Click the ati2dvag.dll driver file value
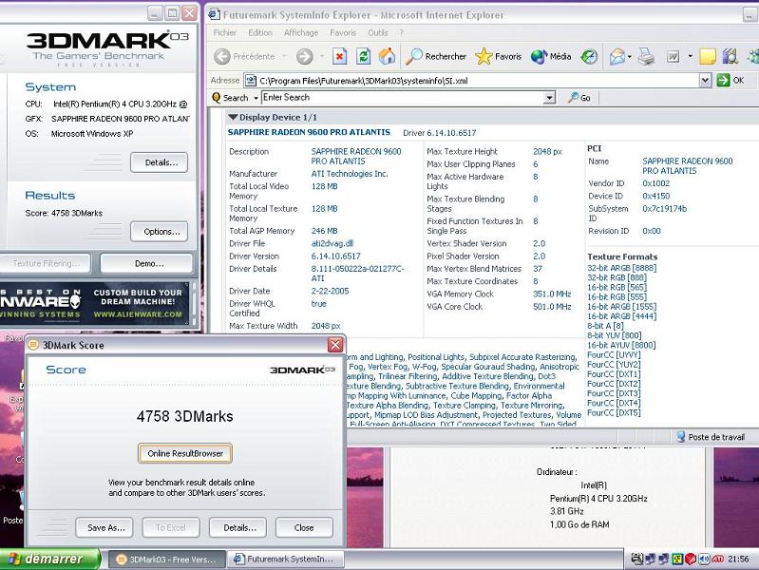Screen dimensions: 759x570 click(332, 243)
